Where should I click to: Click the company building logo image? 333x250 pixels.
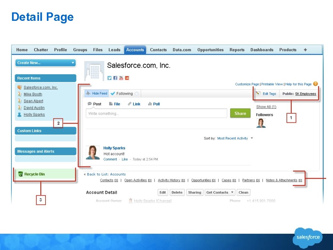pos(94,71)
